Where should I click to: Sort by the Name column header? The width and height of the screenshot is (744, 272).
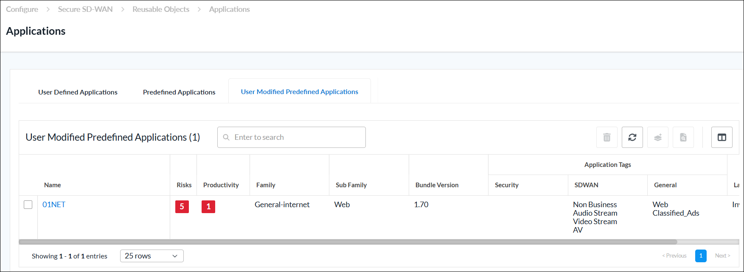[x=52, y=185]
